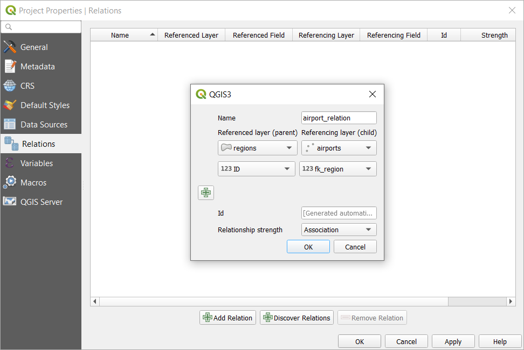
Task: Sort the table by Name column header
Action: click(x=123, y=35)
